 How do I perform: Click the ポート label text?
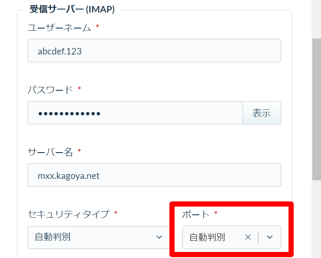click(196, 214)
